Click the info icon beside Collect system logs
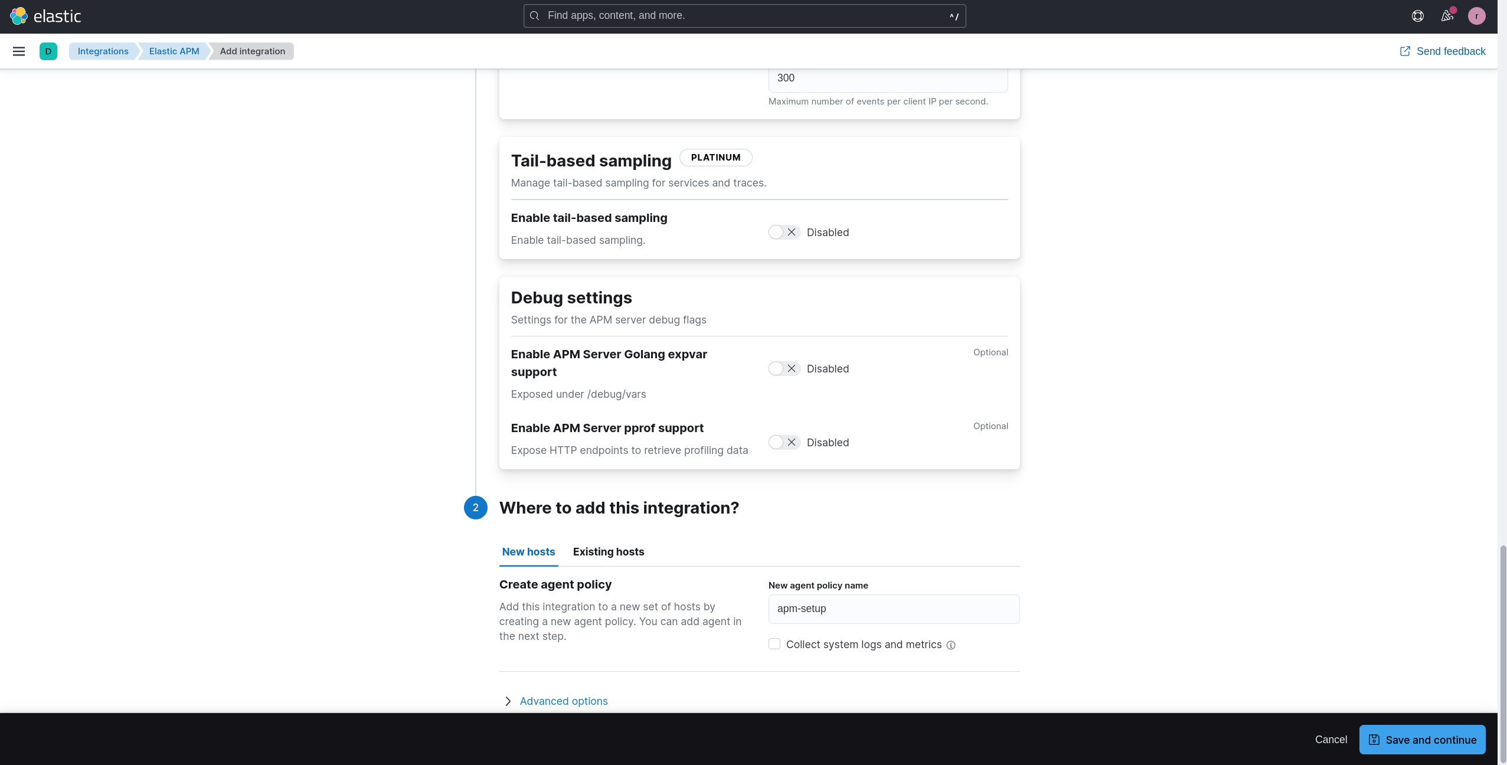 tap(951, 645)
